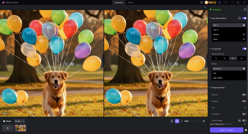The image size is (248, 134).
Task: Open the feedback message icon in the title bar
Action: (x=202, y=2)
